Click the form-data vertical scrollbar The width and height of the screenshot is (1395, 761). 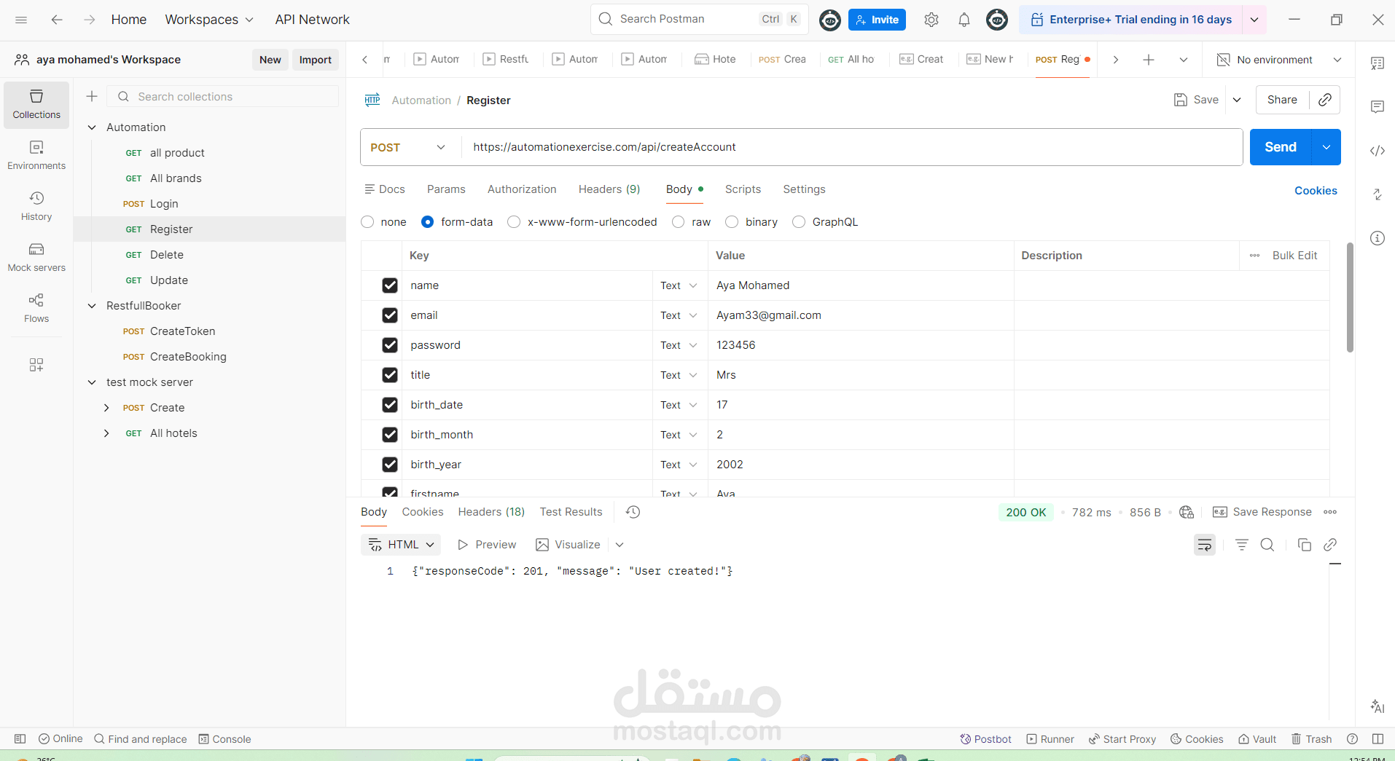point(1350,297)
